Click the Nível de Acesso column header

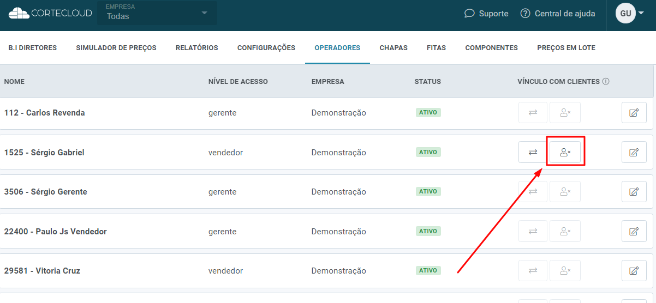pos(238,82)
